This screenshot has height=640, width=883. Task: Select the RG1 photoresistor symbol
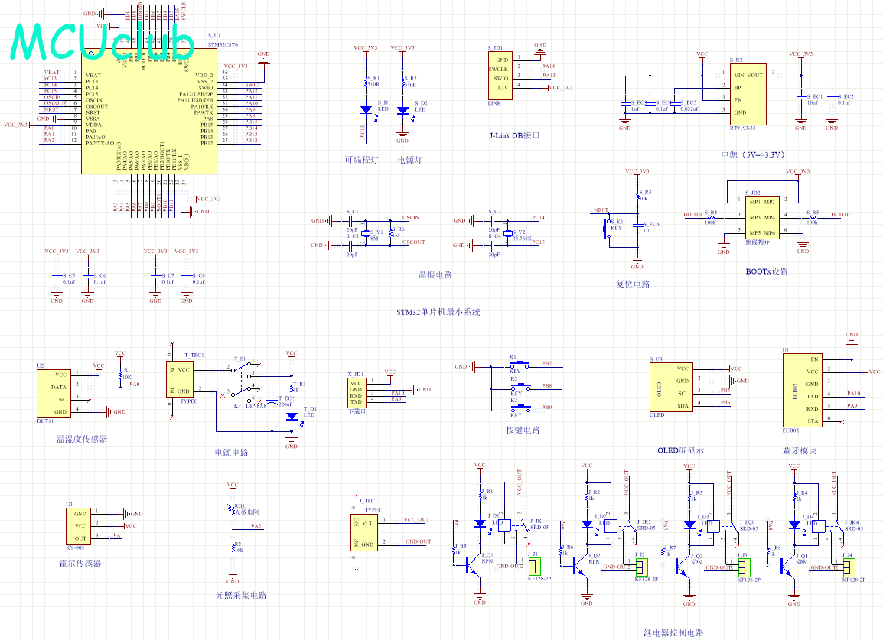[233, 511]
